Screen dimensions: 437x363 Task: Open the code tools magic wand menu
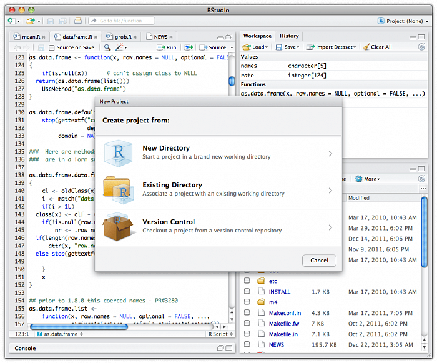tap(121, 47)
